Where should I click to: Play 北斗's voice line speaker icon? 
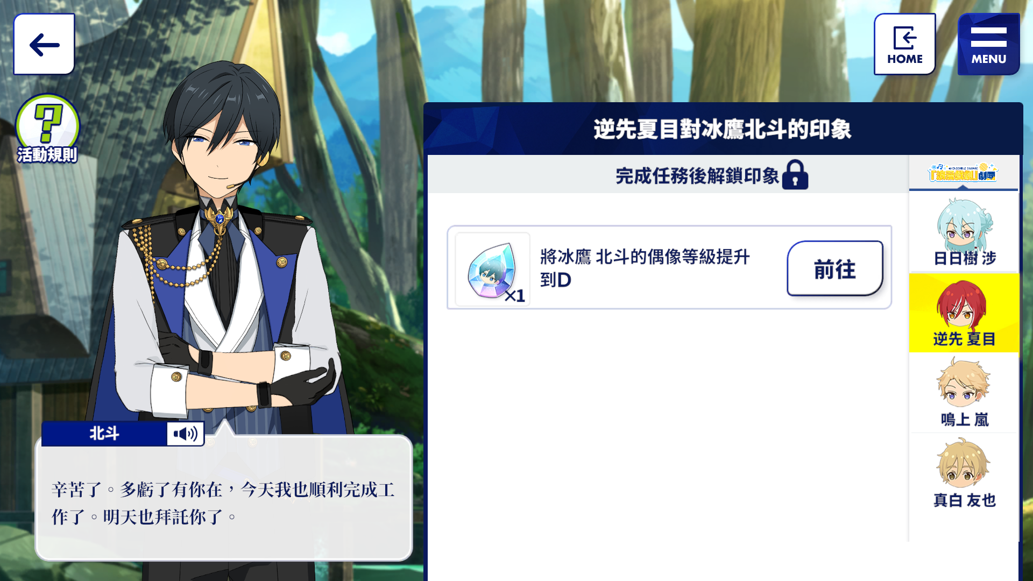(186, 434)
